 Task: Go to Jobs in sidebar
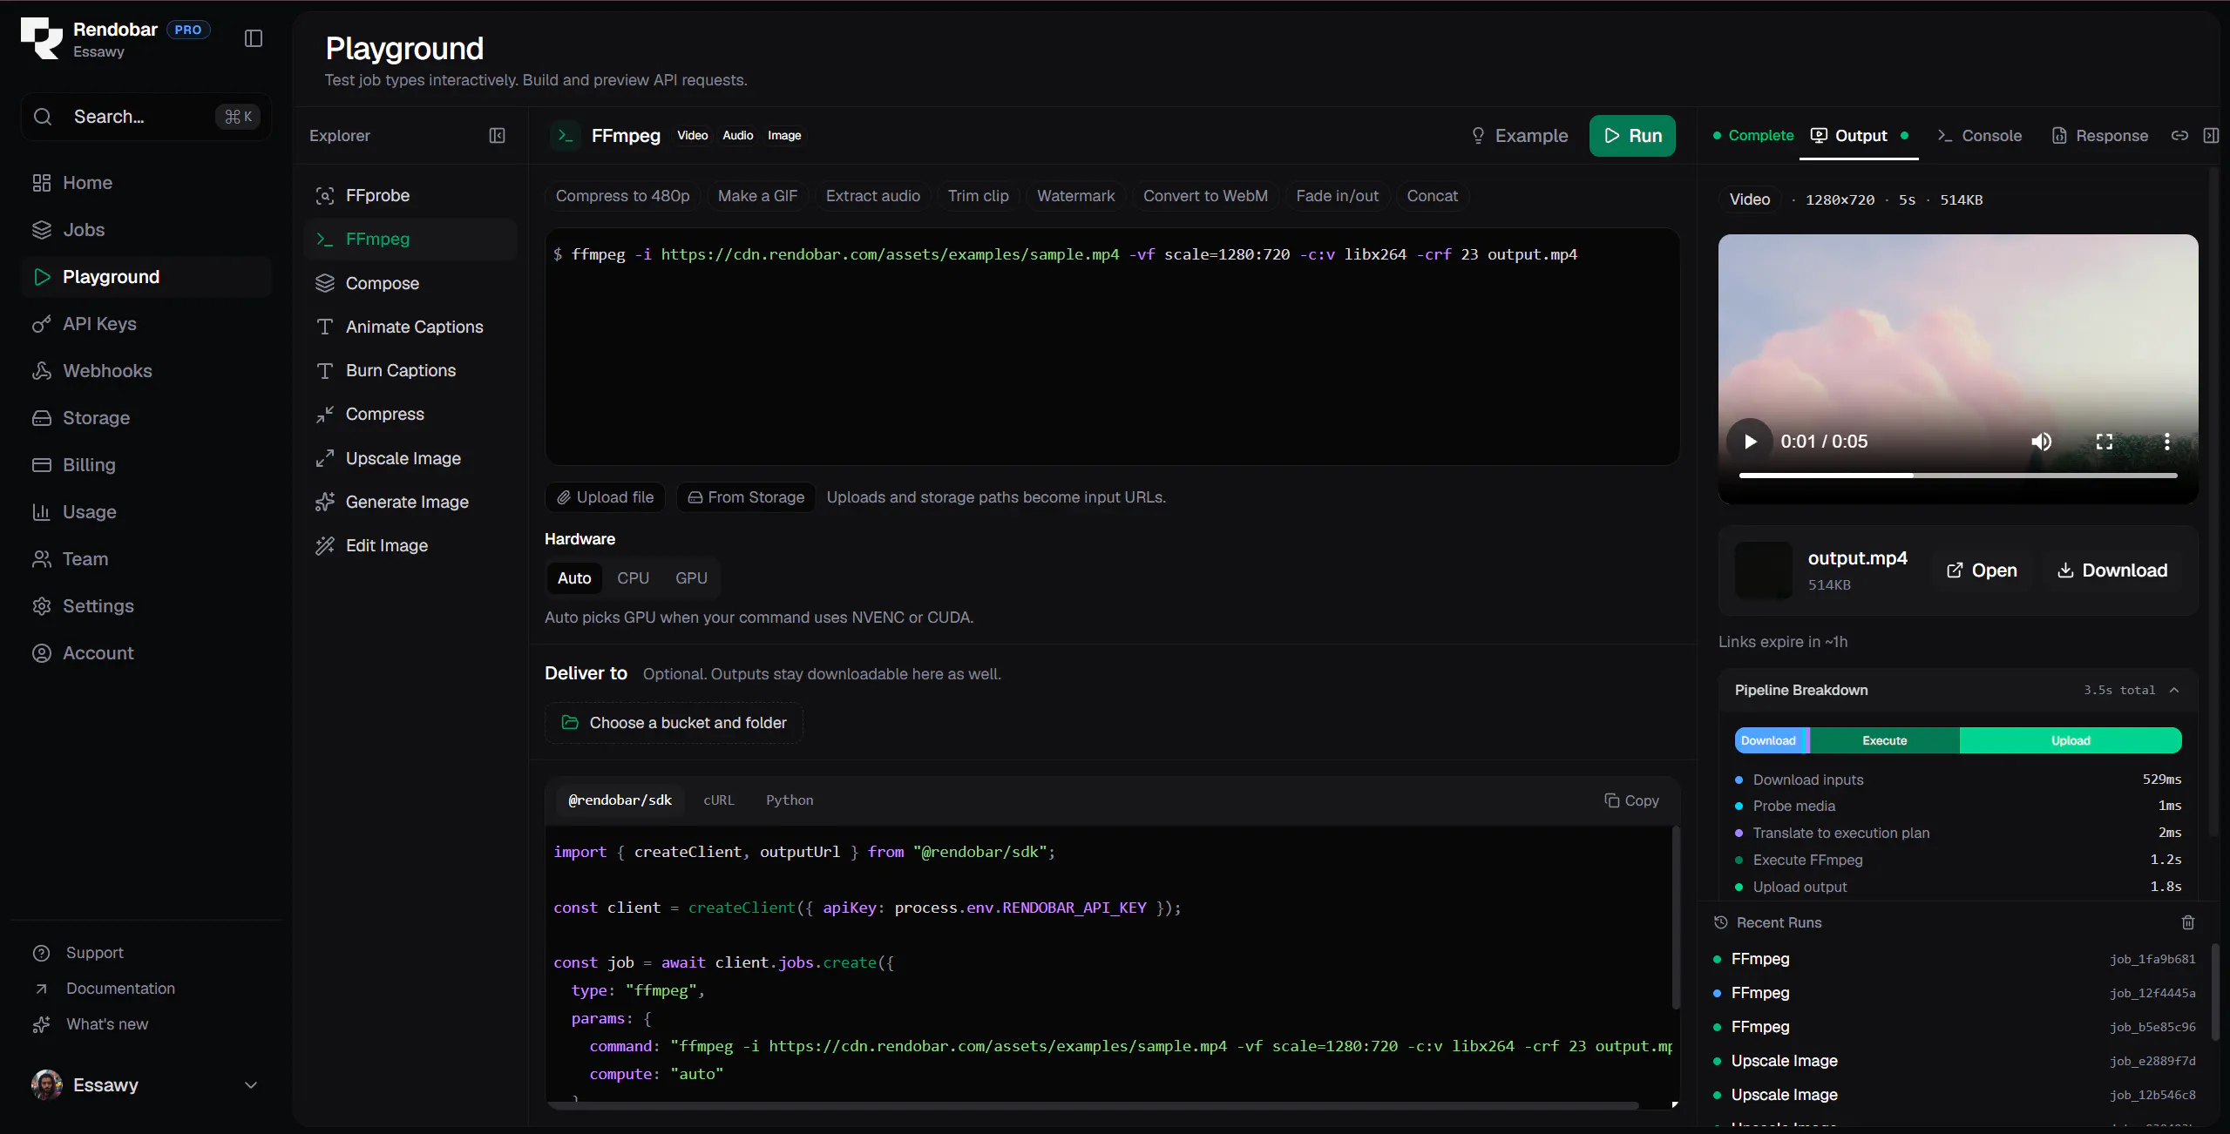(x=146, y=230)
